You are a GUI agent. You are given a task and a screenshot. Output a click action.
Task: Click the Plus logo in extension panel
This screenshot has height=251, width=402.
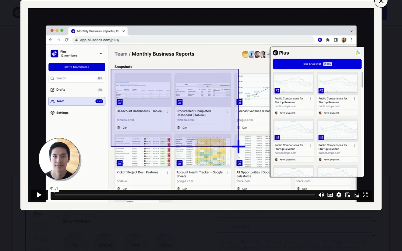pyautogui.click(x=281, y=53)
